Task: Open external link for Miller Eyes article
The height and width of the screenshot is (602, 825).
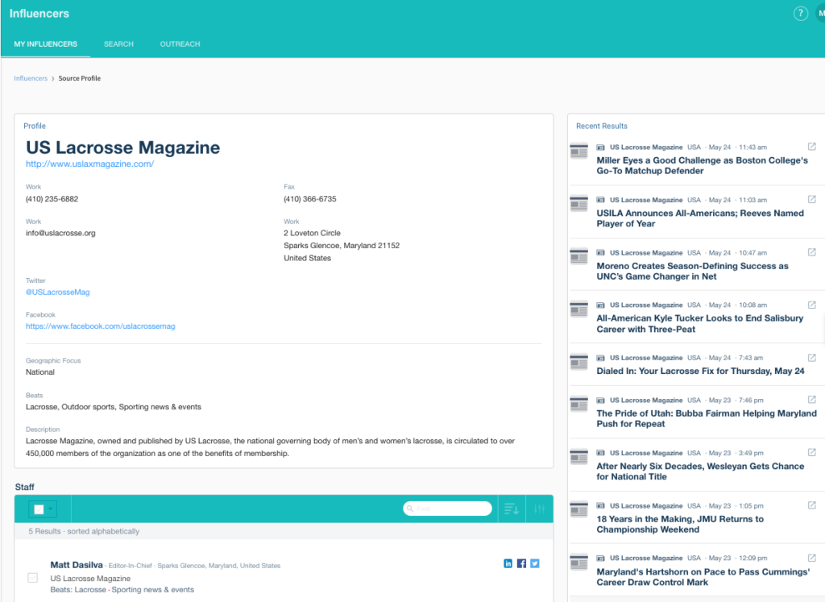Action: click(812, 147)
